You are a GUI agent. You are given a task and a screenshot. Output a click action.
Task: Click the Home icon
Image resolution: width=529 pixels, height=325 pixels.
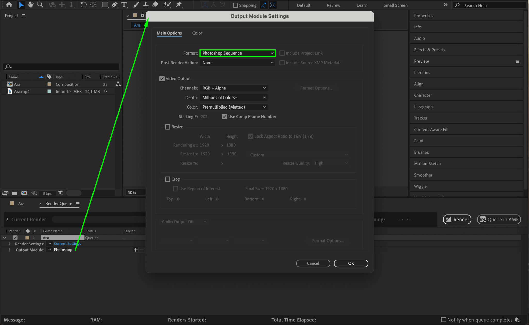[x=9, y=5]
